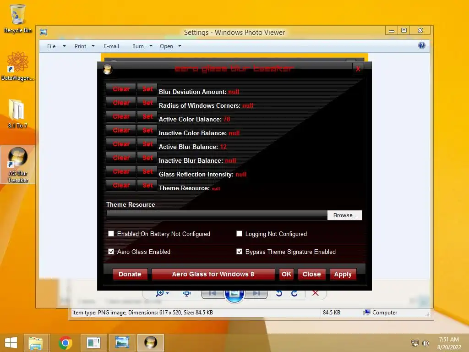Click the network icon in system tray
469x352 pixels.
(x=415, y=343)
